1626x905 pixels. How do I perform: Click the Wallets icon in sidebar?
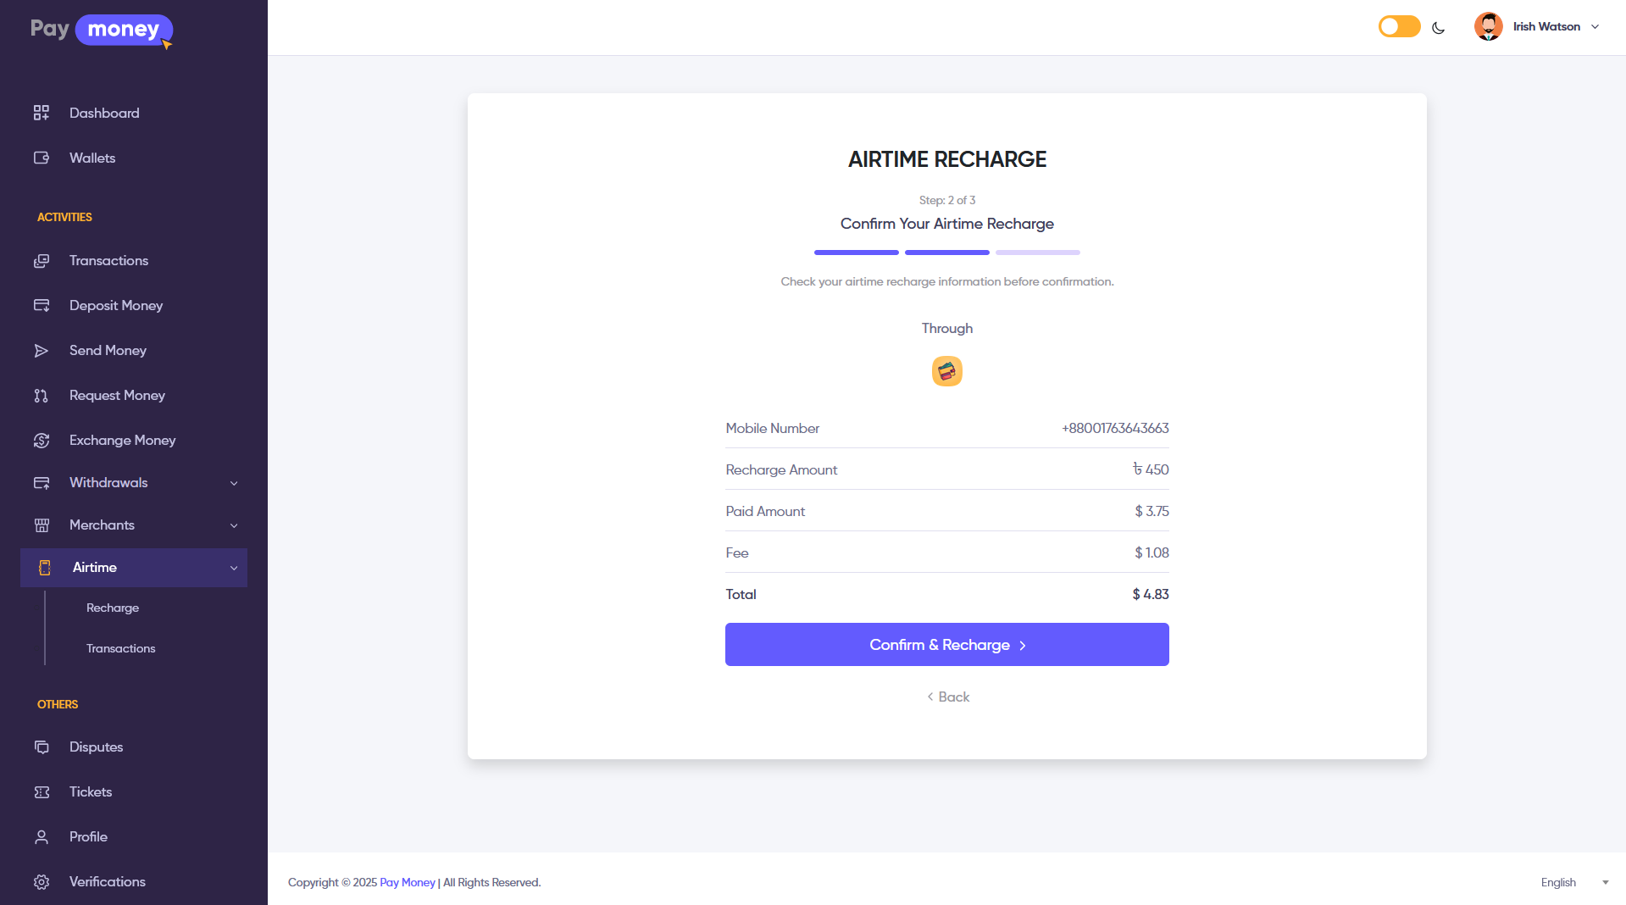pos(42,158)
